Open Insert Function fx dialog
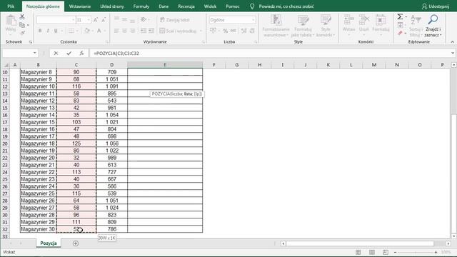This screenshot has width=457, height=257. coord(81,54)
